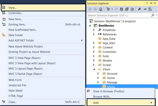This screenshot has width=158, height=106.
Task: Click the search magnifier icon in Solution Explorer
Action: coord(153,15)
